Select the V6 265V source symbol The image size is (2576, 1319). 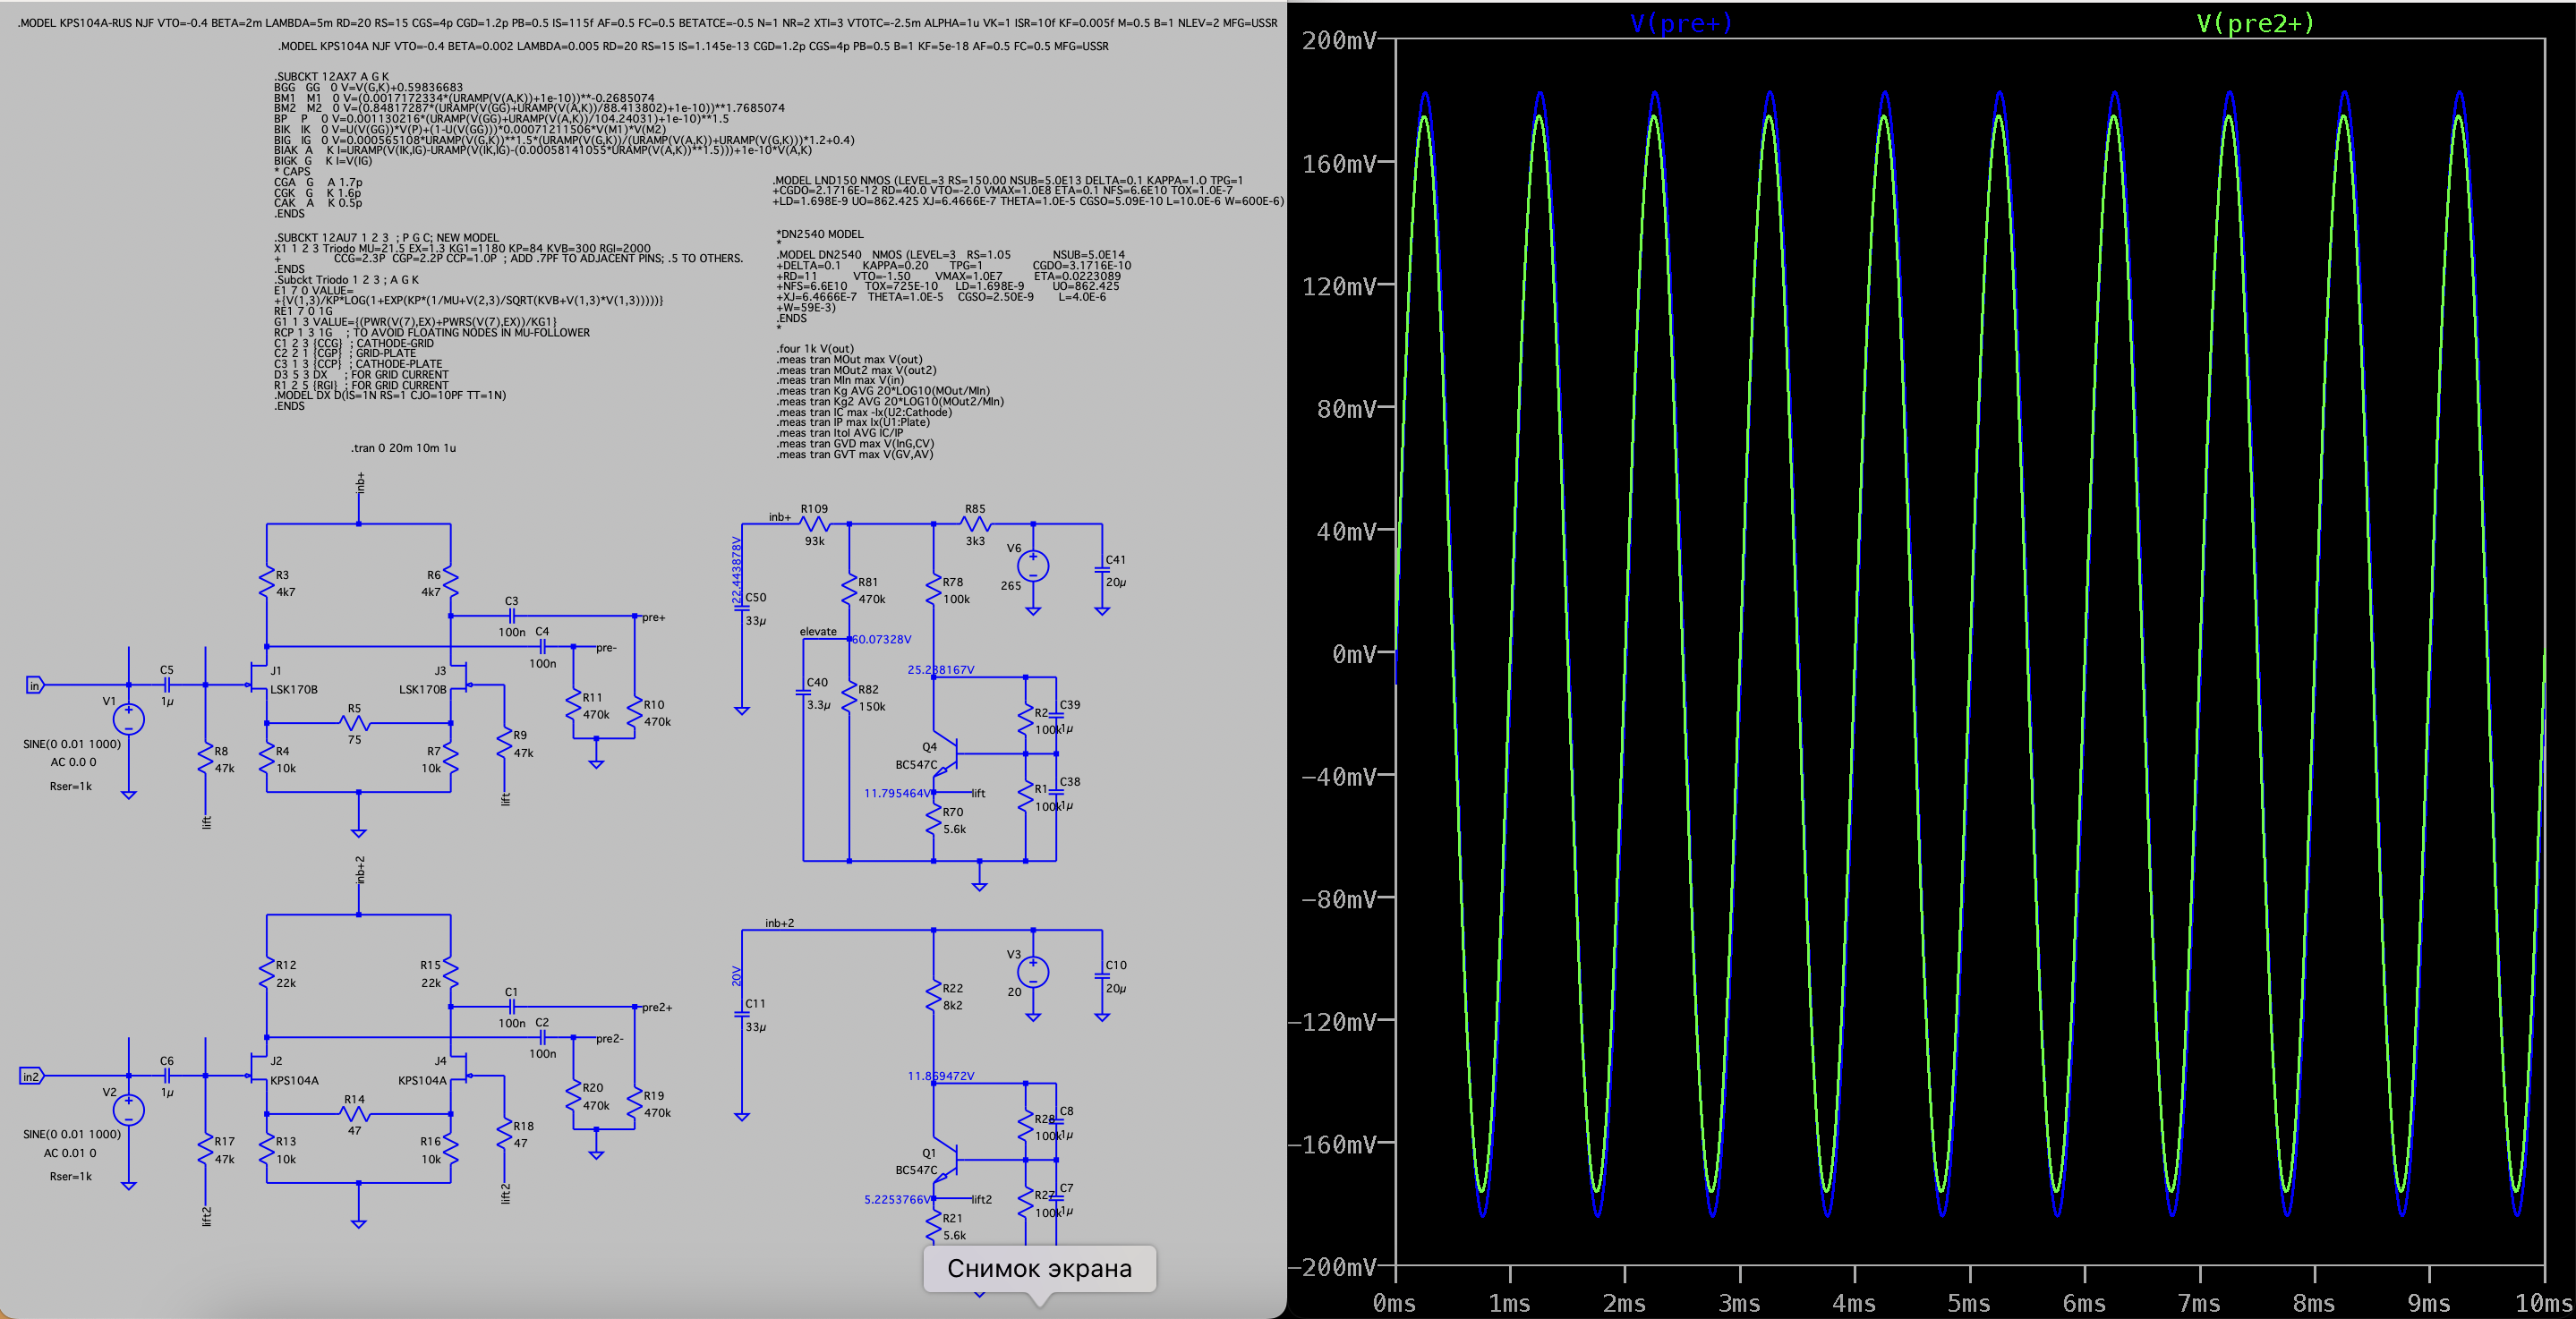point(1033,566)
